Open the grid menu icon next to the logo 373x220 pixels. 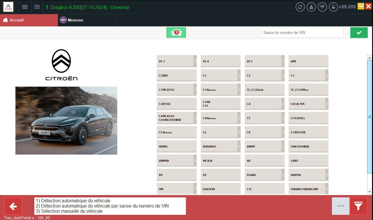pos(24,7)
